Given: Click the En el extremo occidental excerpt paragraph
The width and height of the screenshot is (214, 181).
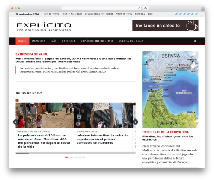Looking at the screenshot, I should point(170,154).
